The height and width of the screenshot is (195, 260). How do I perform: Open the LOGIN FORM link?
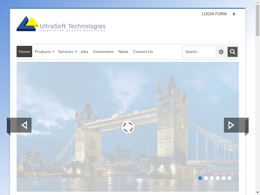214,14
